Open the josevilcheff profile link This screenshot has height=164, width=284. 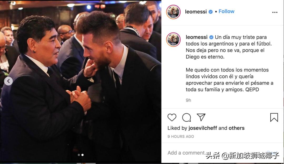click(203, 128)
